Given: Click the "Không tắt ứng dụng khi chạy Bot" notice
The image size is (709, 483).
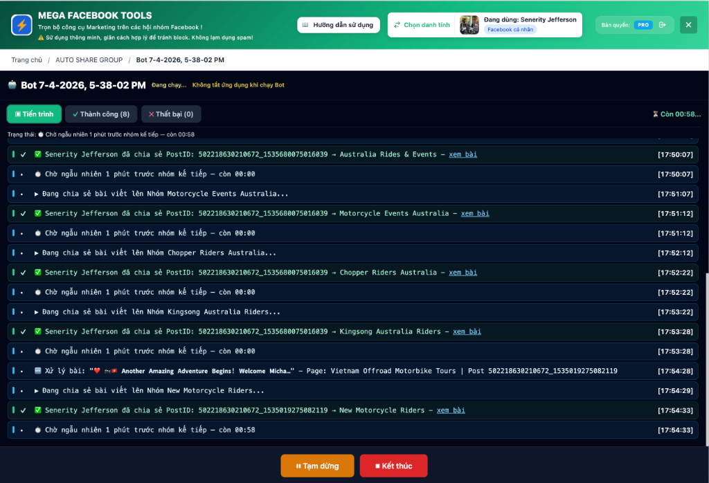Looking at the screenshot, I should (x=238, y=85).
